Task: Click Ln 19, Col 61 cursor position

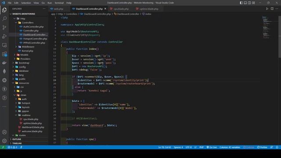Action: tap(165, 147)
